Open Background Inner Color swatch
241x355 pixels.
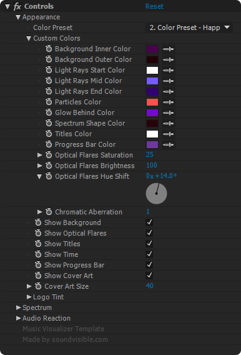tap(152, 49)
